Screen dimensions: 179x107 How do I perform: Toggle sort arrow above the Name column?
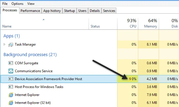pyautogui.click(x=44, y=20)
